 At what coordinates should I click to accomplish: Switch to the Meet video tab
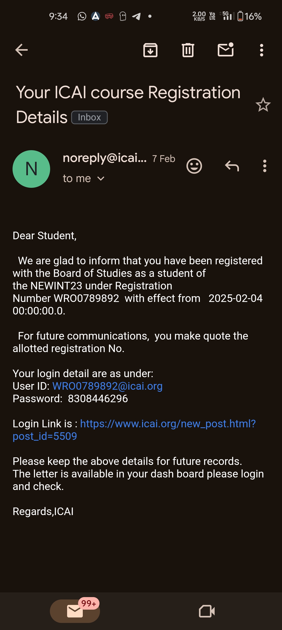(x=207, y=611)
